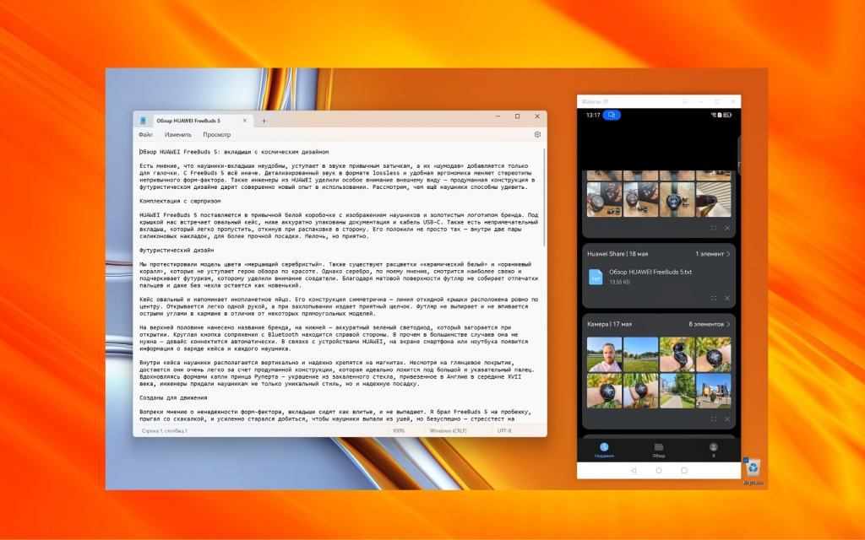Switch to Недавние tab in Файлы app
The width and height of the screenshot is (865, 540).
pos(604,451)
